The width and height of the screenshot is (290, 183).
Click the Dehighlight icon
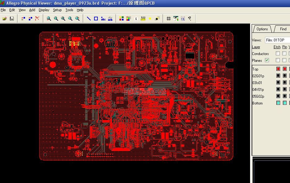[157, 19]
